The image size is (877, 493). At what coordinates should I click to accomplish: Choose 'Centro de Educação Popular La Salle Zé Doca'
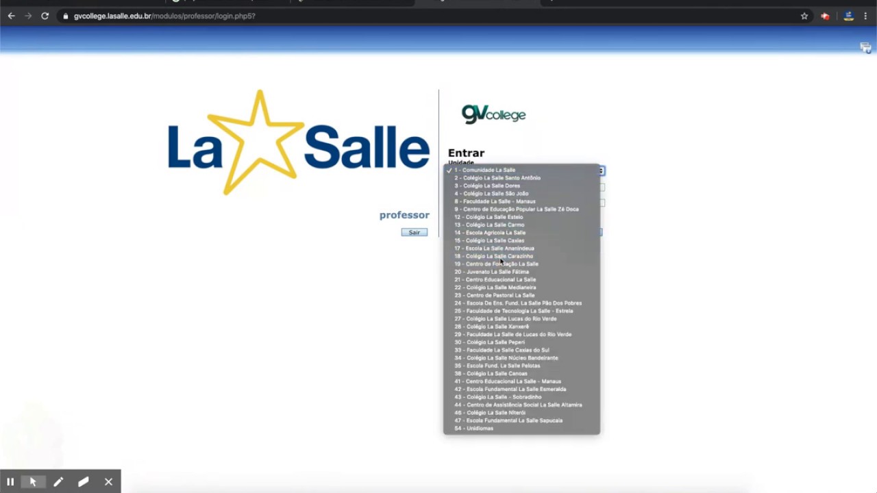(x=521, y=210)
